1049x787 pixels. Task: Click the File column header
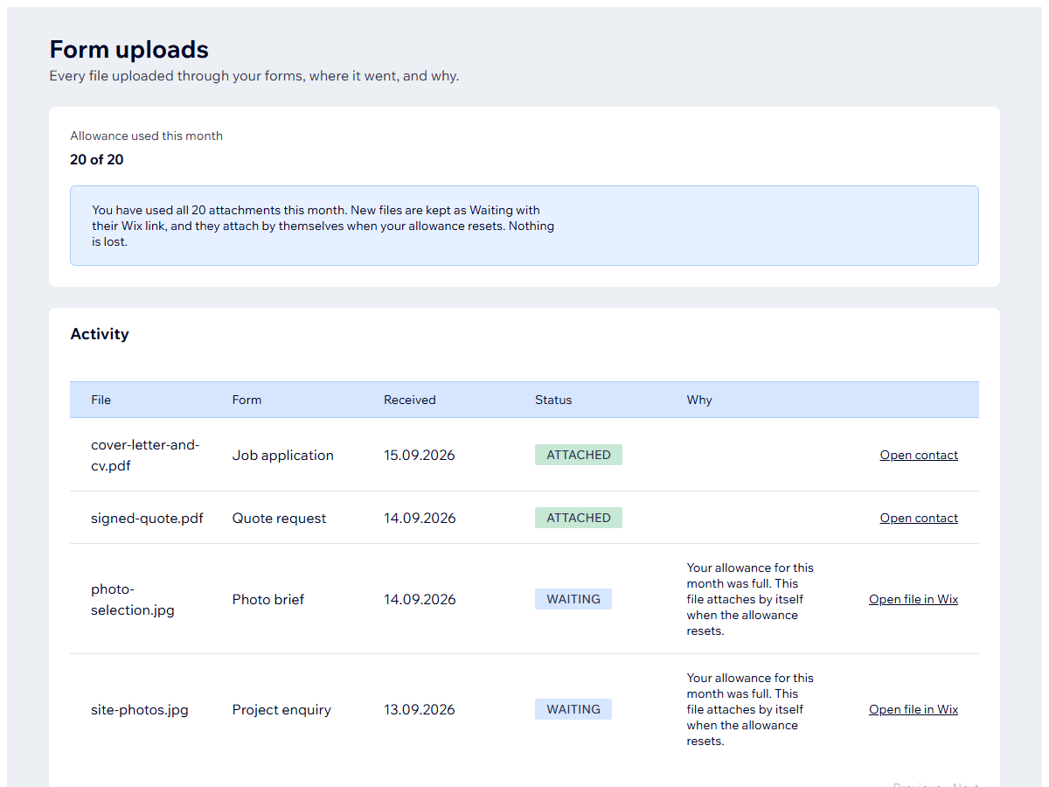(101, 400)
